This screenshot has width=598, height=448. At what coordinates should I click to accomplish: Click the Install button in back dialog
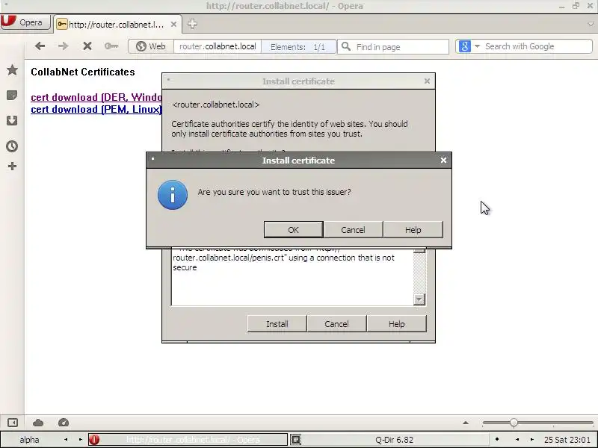pyautogui.click(x=277, y=324)
